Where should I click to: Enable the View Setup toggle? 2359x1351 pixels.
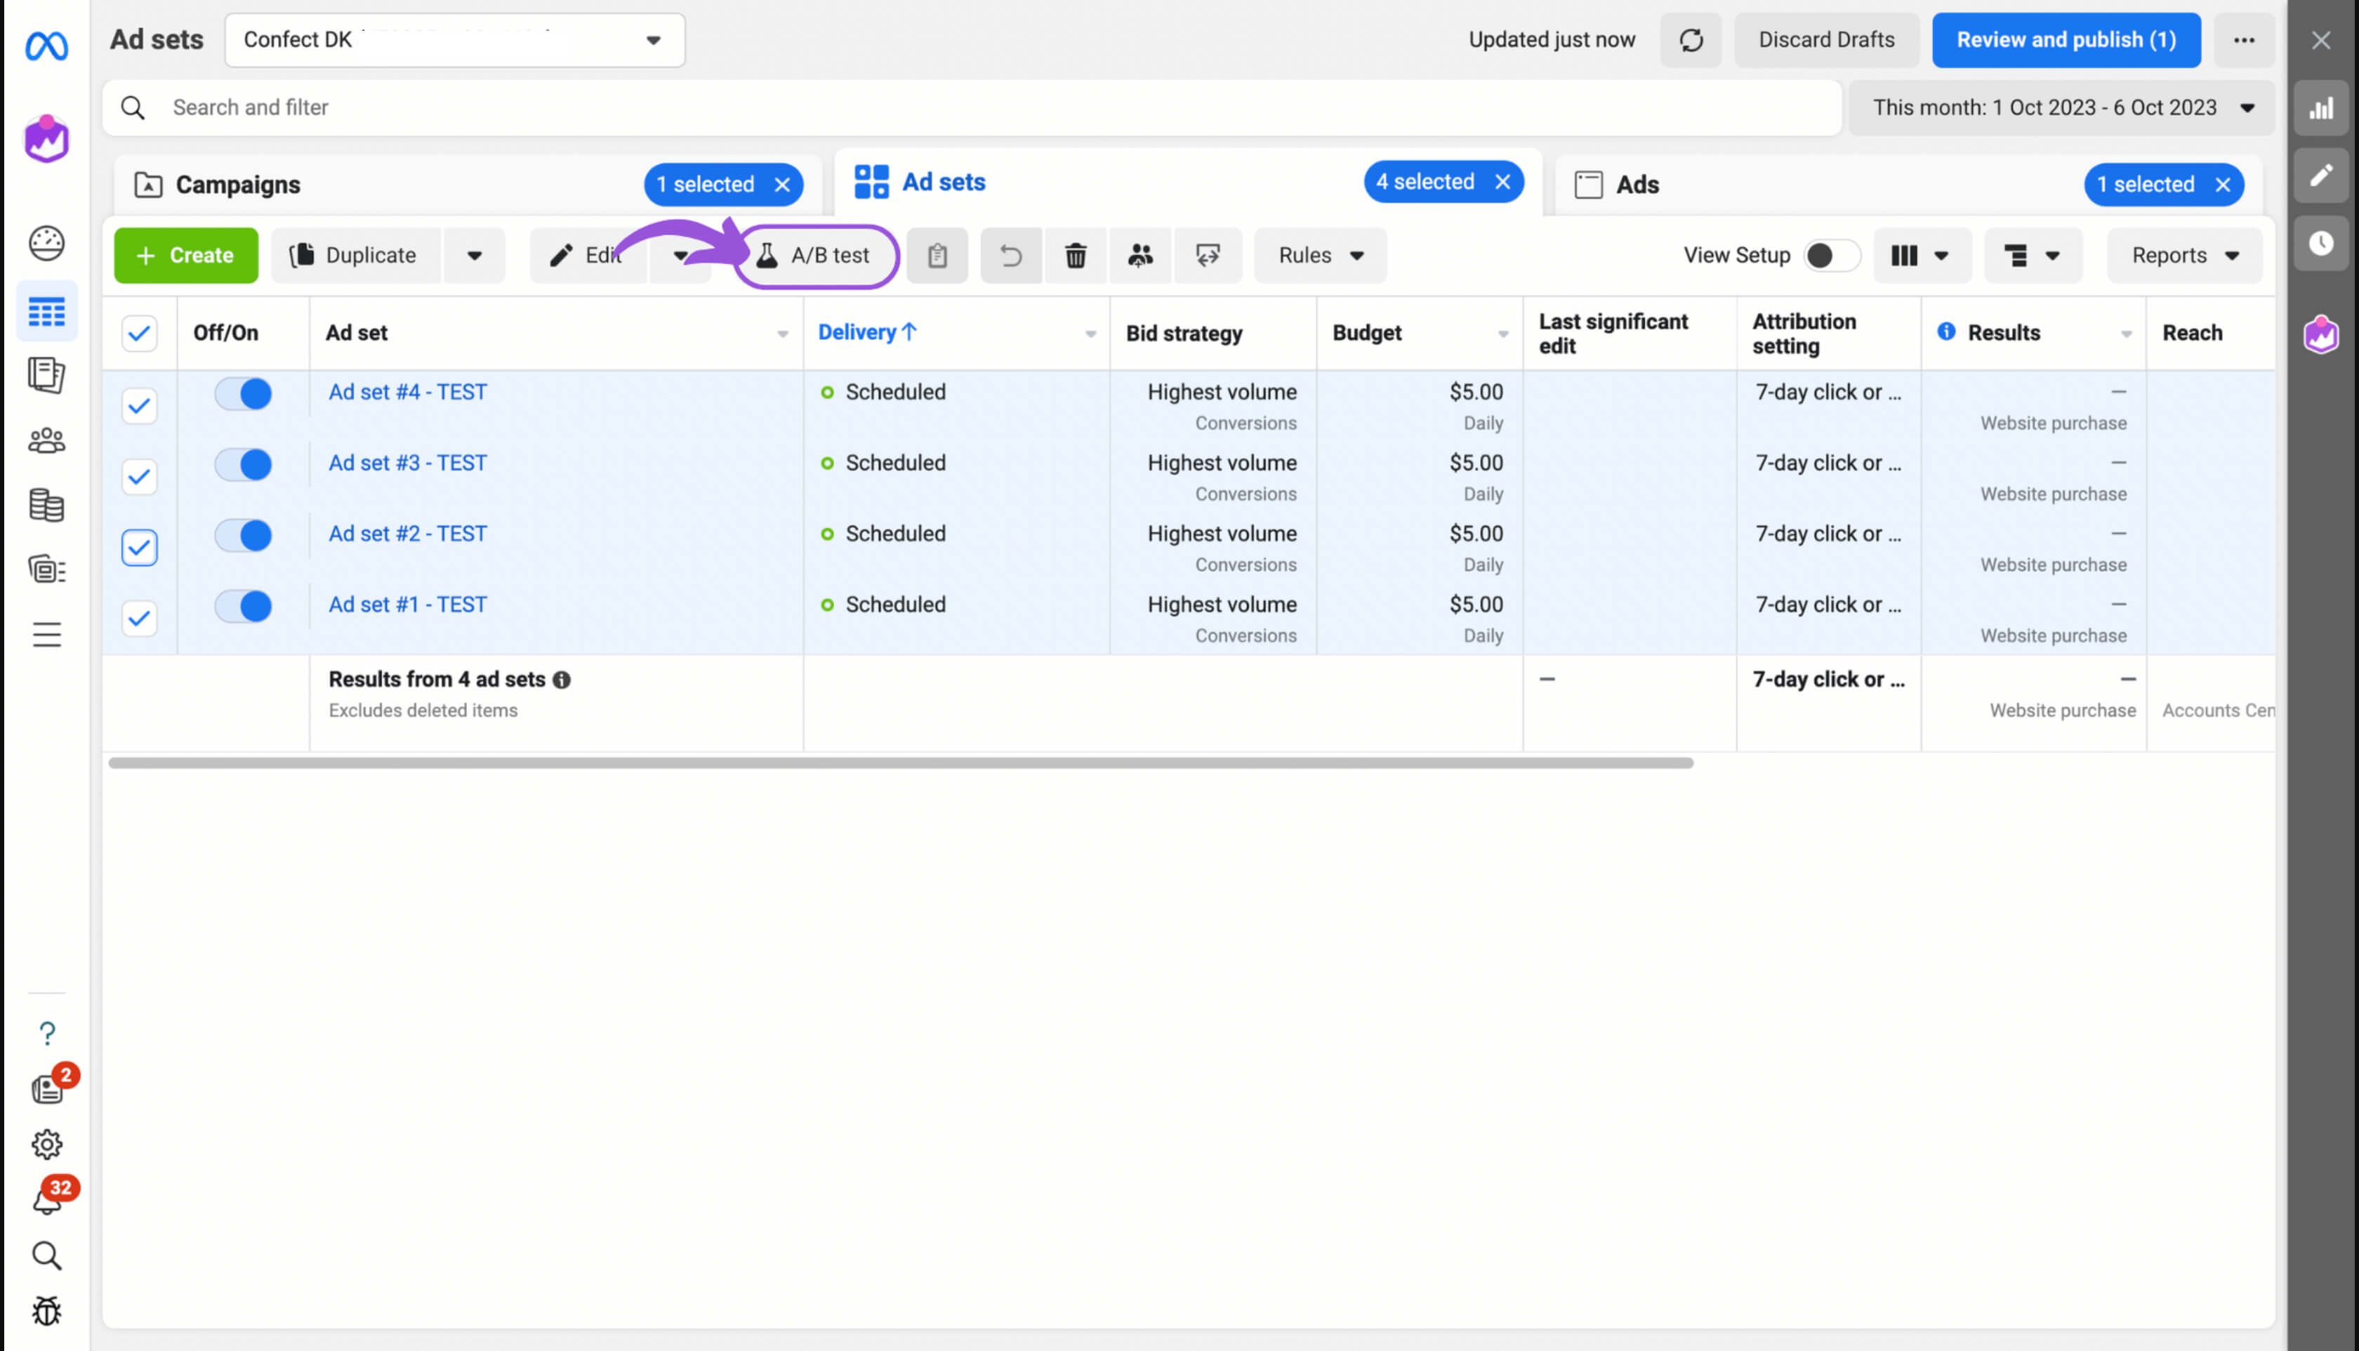1831,255
